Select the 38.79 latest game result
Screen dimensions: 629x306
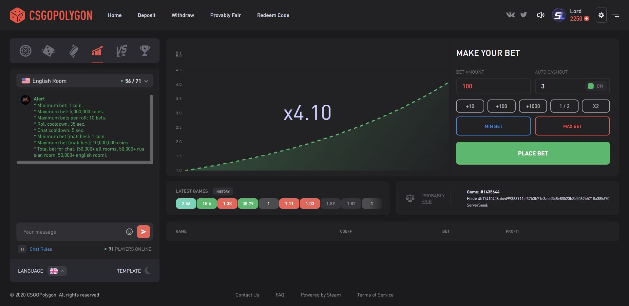pos(248,204)
